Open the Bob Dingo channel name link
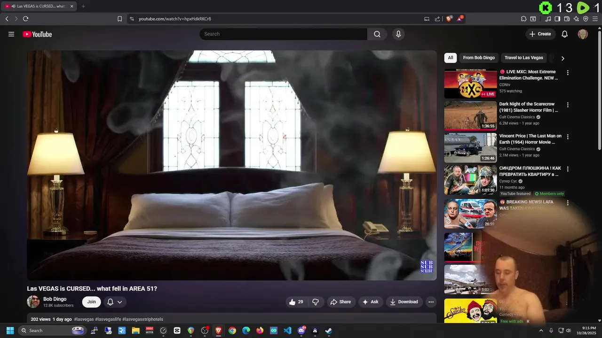Screen dimensions: 602x338 [55, 299]
